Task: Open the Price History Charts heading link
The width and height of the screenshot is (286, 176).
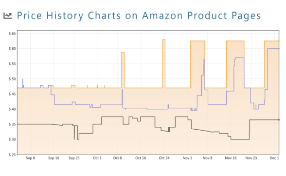Action: tap(139, 16)
